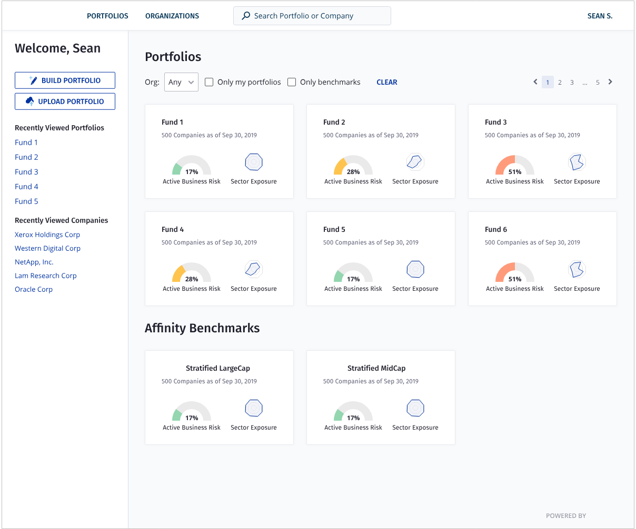Go to Portfolios in the top navigation
636x529 pixels.
coord(107,16)
